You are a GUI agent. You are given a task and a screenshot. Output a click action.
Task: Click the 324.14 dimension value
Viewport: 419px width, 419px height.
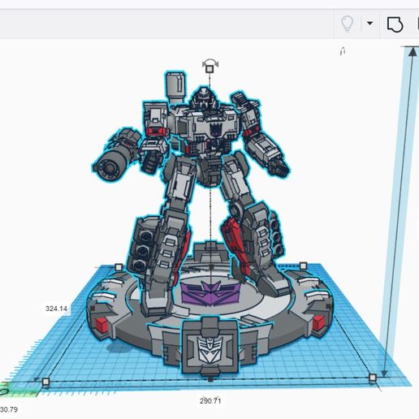pos(56,309)
